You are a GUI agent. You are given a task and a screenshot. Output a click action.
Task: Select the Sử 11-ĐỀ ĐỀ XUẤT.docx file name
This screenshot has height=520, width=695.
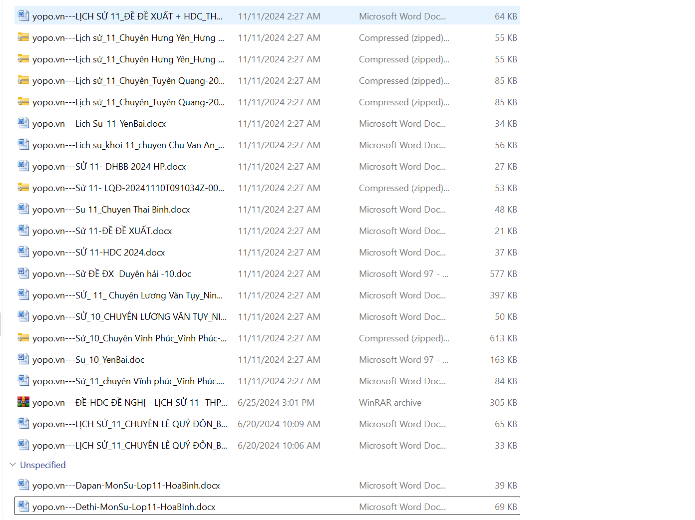point(102,231)
